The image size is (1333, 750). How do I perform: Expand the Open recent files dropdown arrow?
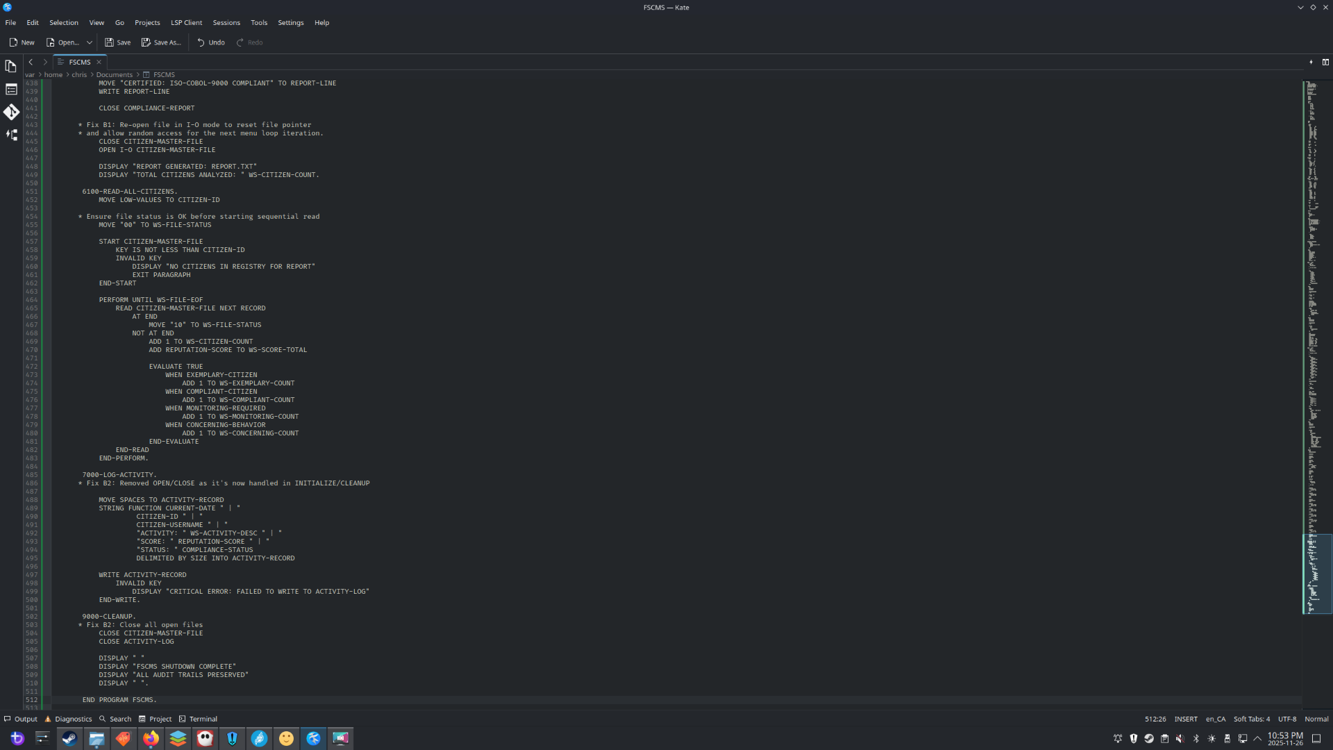pyautogui.click(x=89, y=42)
